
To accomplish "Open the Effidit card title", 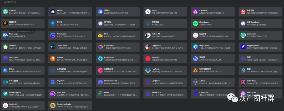I will [12, 69].
